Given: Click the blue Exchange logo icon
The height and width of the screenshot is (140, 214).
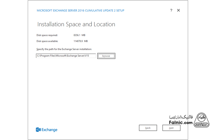Looking at the screenshot, I should click(x=38, y=130).
